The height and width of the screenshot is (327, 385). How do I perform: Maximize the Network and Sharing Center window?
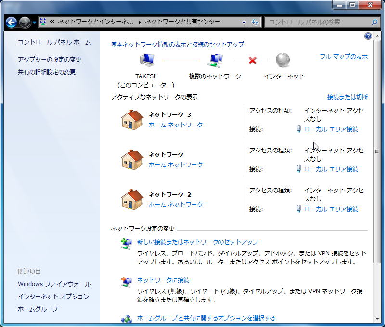(352, 5)
